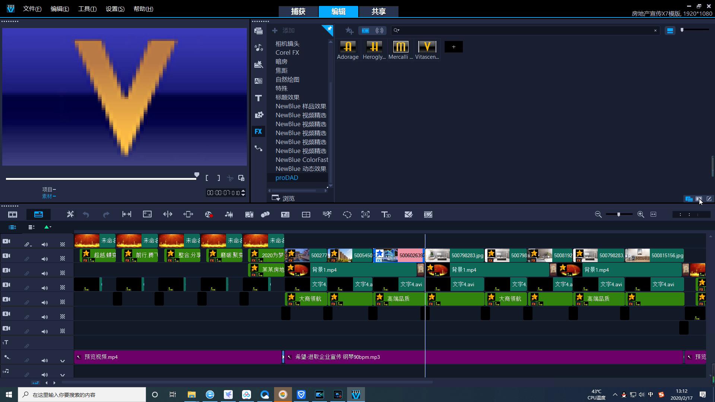
Task: Open the Path/Tracking library icon
Action: pyautogui.click(x=258, y=148)
